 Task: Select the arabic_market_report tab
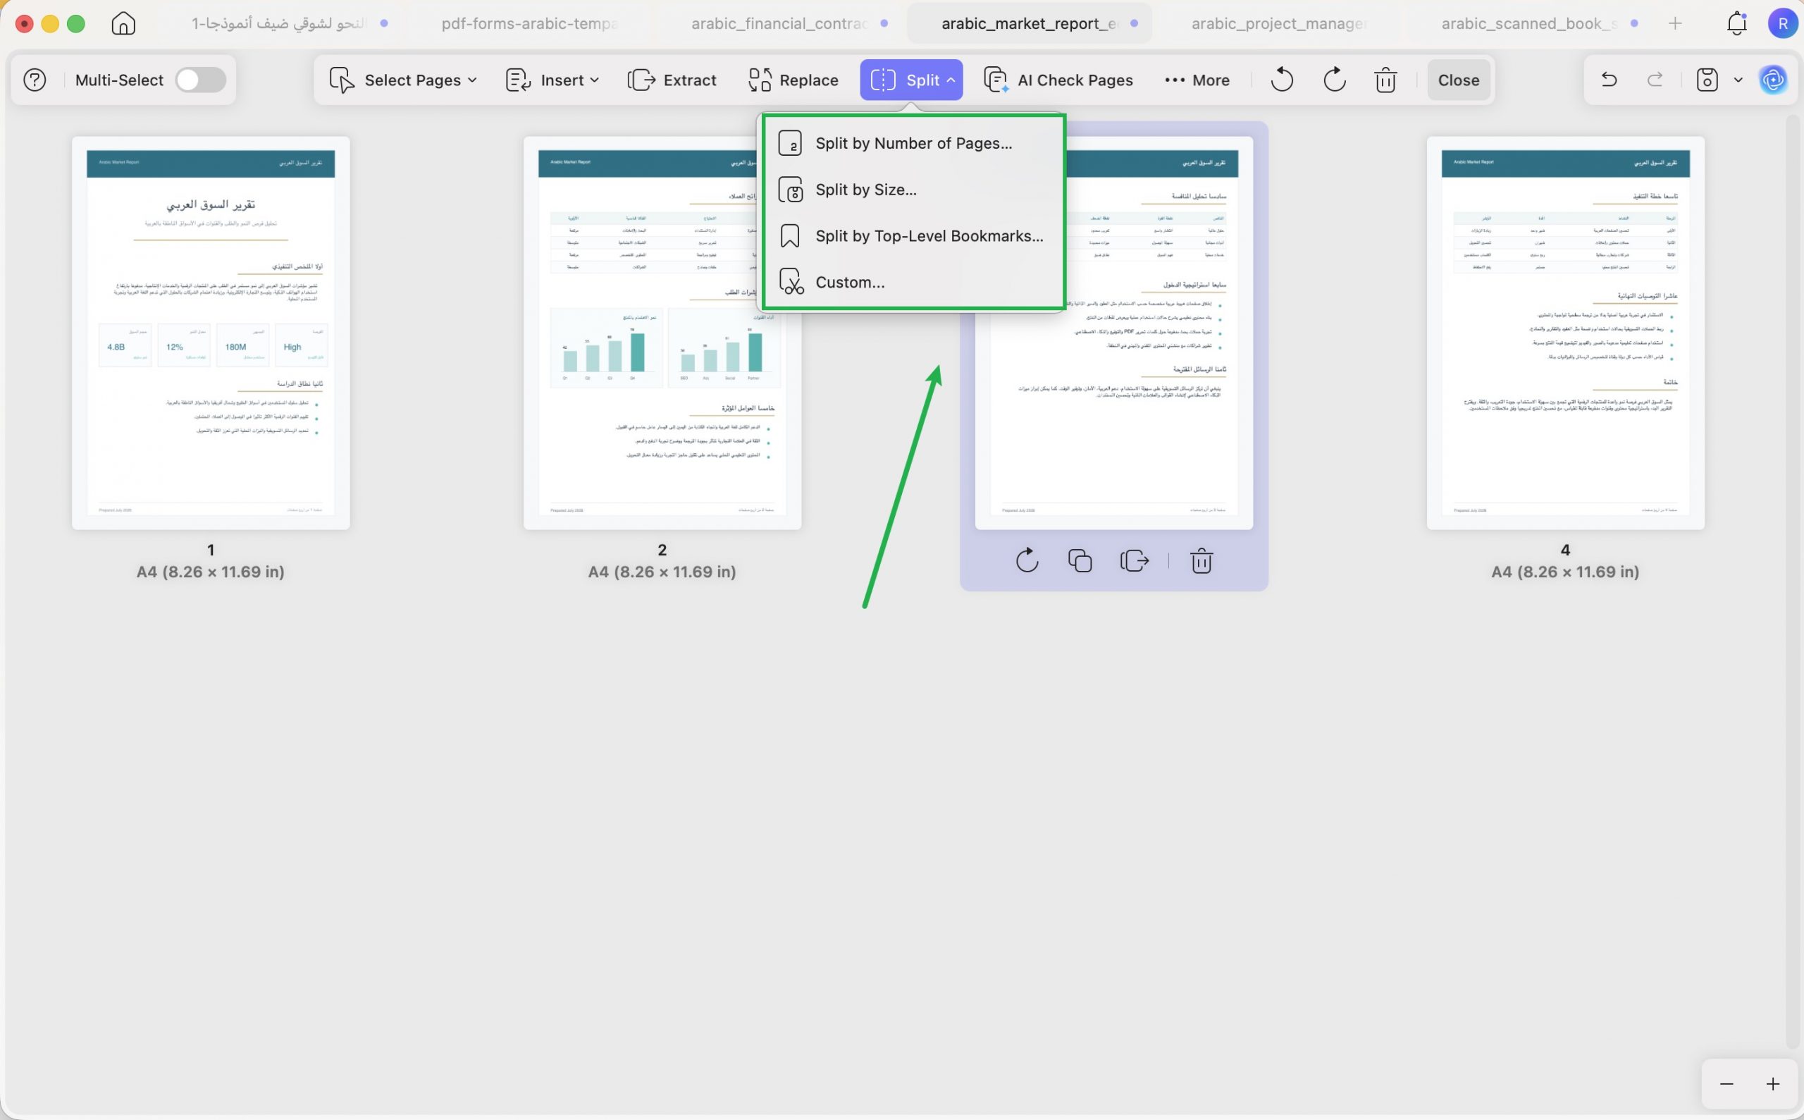[1030, 24]
